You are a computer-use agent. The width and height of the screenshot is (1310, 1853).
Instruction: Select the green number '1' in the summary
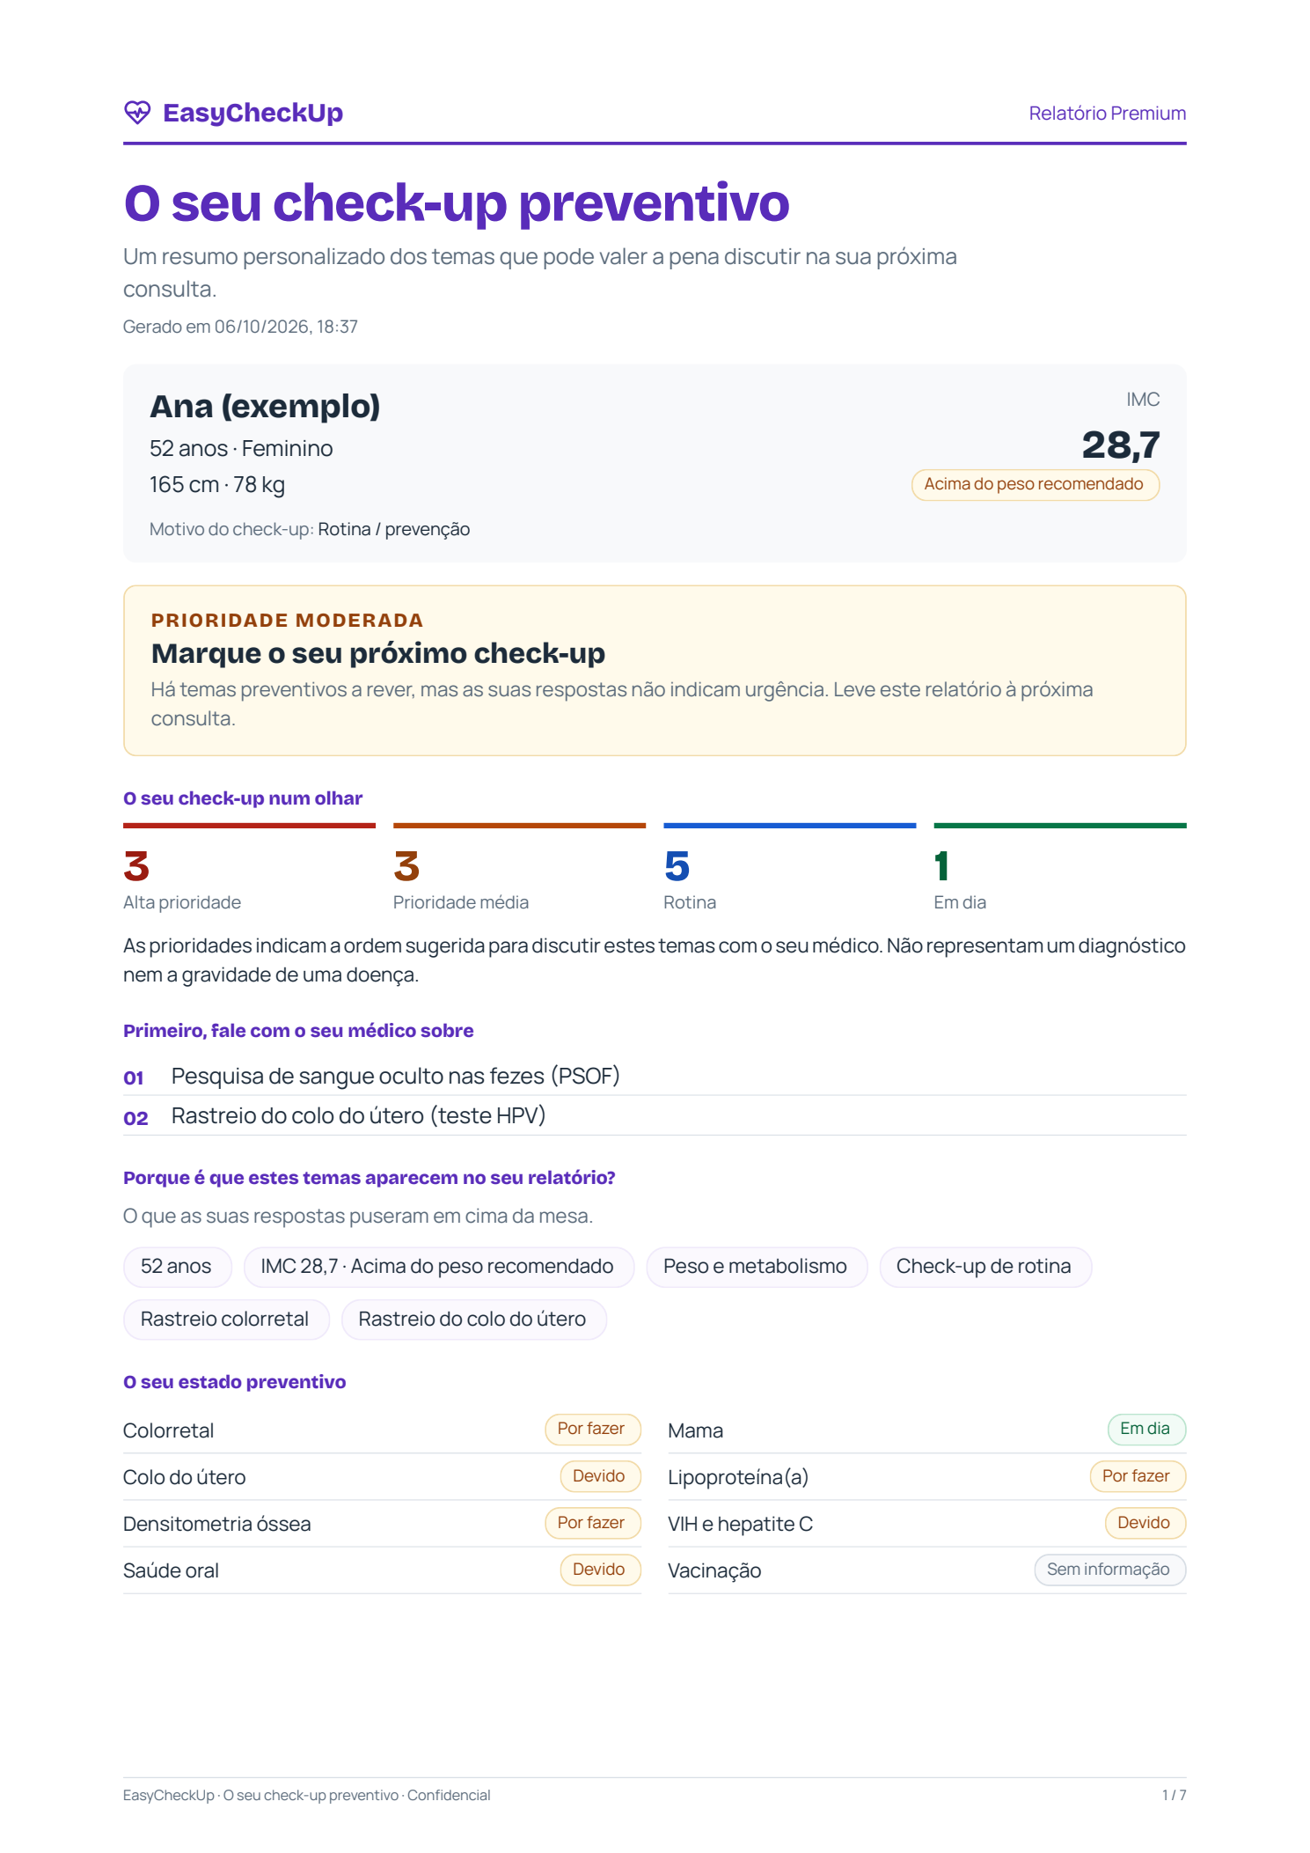coord(941,866)
